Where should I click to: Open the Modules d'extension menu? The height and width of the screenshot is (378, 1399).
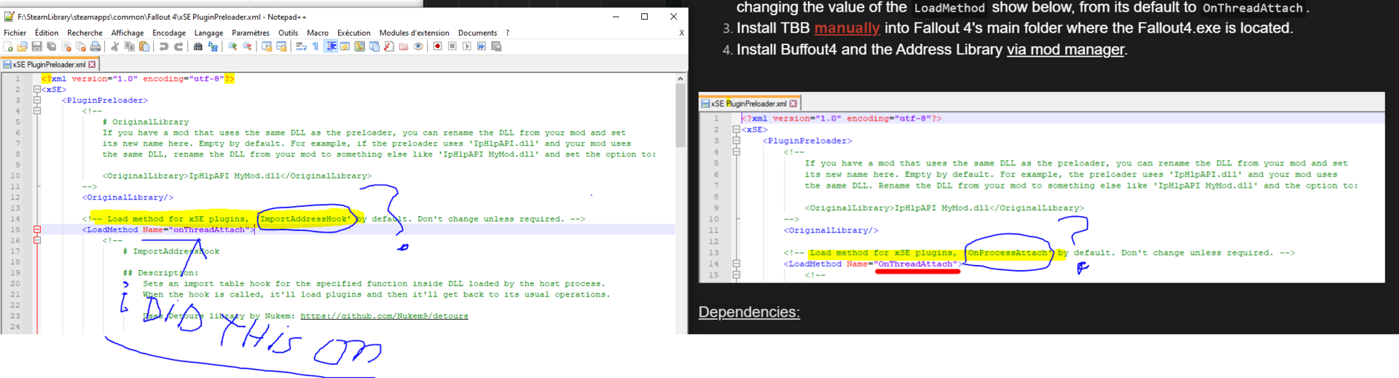414,33
